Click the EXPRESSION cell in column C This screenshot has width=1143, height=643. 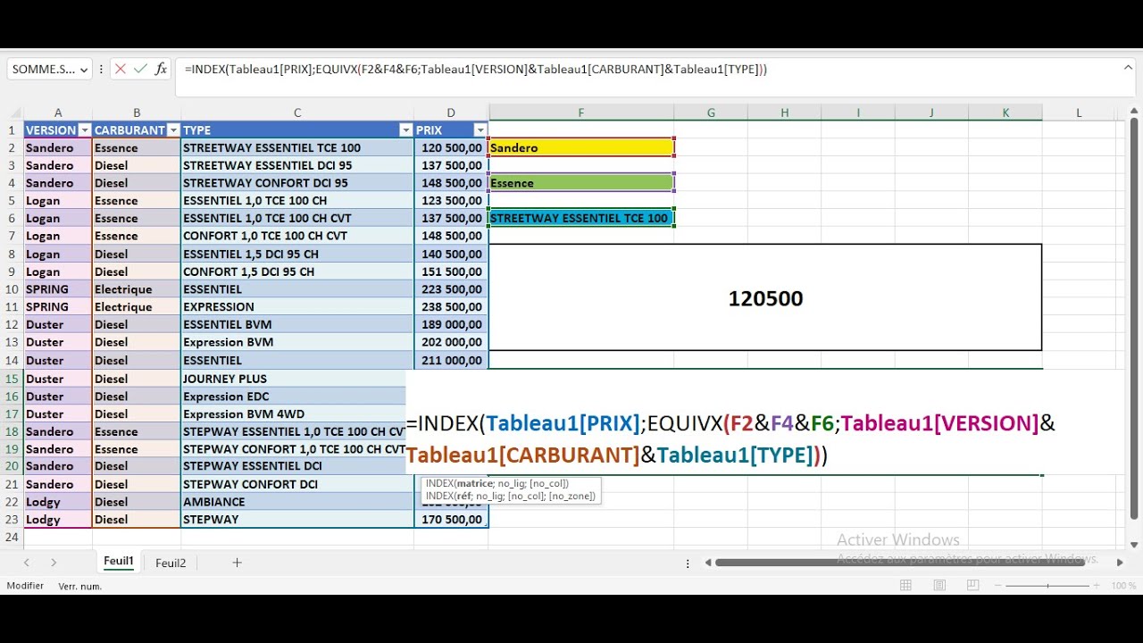(297, 307)
